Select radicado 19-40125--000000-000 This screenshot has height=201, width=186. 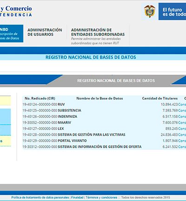[40, 110]
